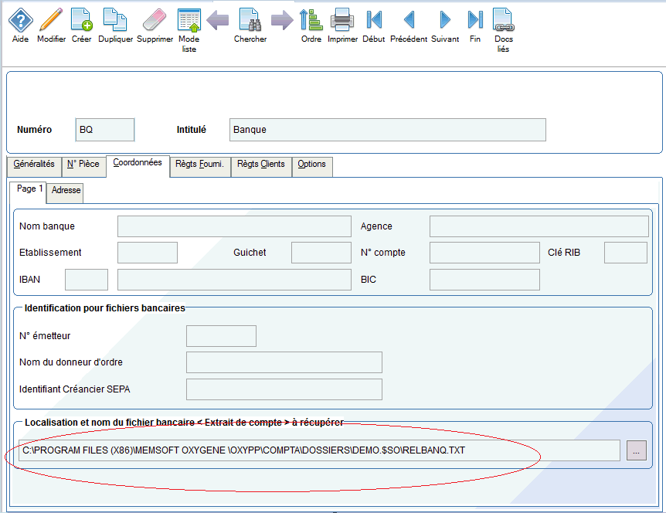This screenshot has width=666, height=513.
Task: Focus the Agence input field
Action: point(539,226)
